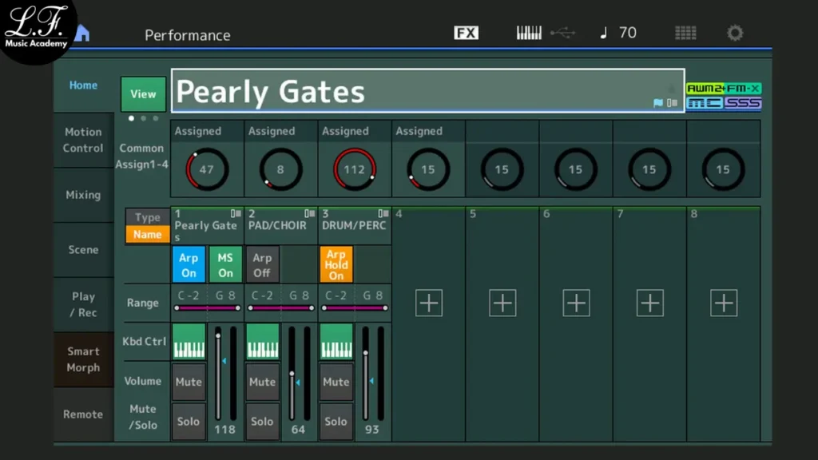Image resolution: width=818 pixels, height=460 pixels.
Task: Turn off MS On for Part 1
Action: coord(225,265)
